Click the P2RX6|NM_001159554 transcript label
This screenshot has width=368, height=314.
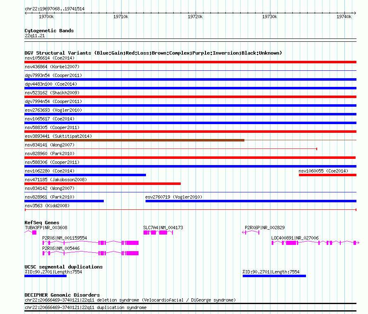click(65, 238)
